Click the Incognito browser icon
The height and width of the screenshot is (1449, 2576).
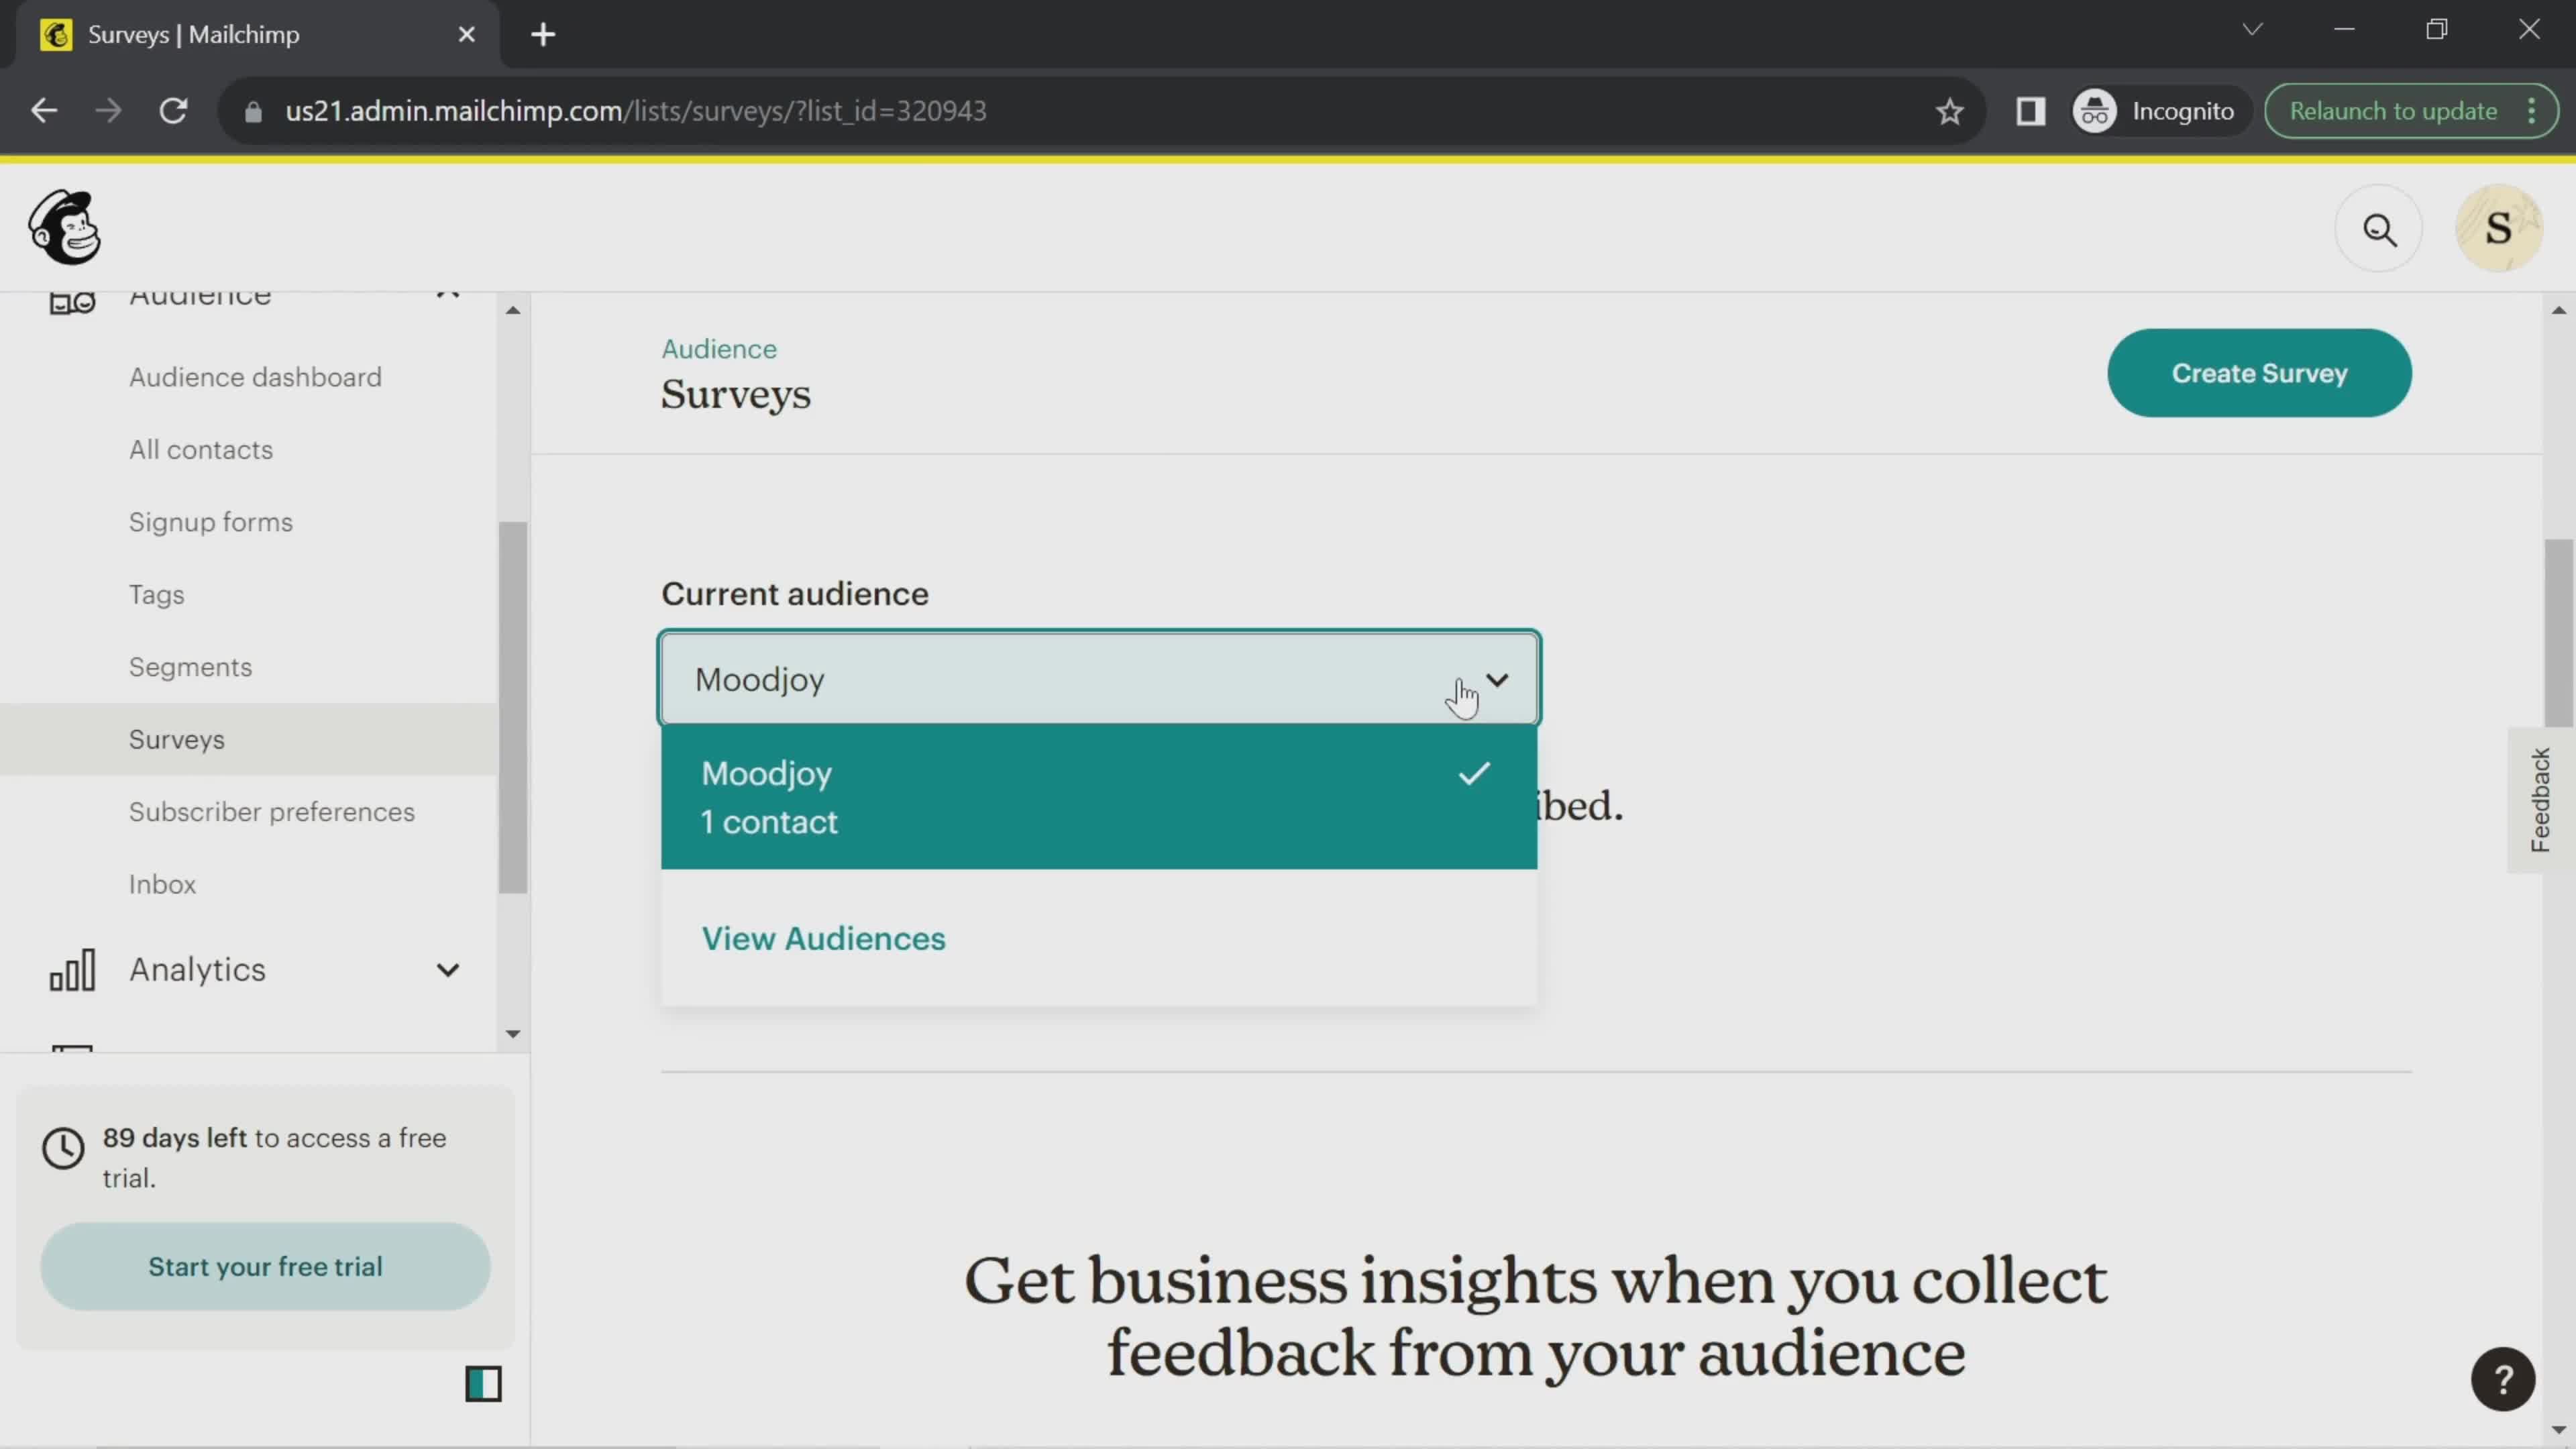click(x=2096, y=110)
